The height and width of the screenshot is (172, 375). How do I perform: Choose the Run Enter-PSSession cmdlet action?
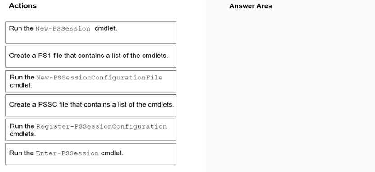(x=91, y=154)
